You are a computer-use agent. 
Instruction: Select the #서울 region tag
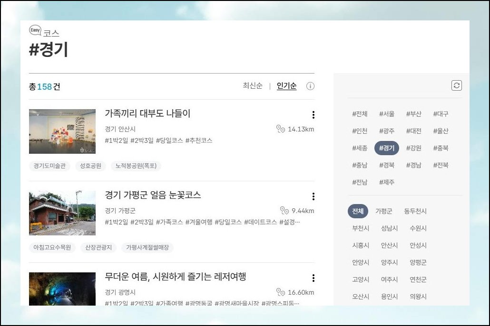coord(387,114)
